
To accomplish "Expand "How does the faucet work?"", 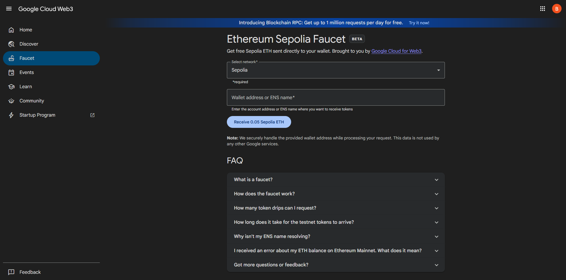I will tap(336, 194).
